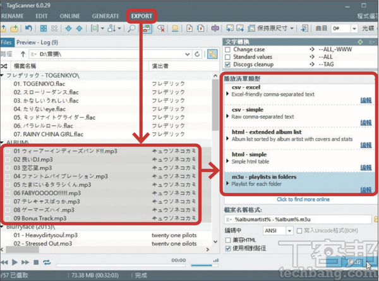The width and height of the screenshot is (379, 281).
Task: Enable the Standard values checkbox
Action: (227, 57)
